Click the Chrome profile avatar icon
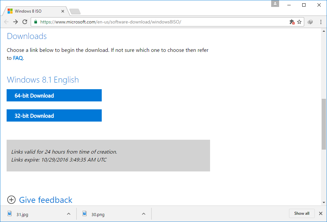327x222 pixels. [275, 4]
